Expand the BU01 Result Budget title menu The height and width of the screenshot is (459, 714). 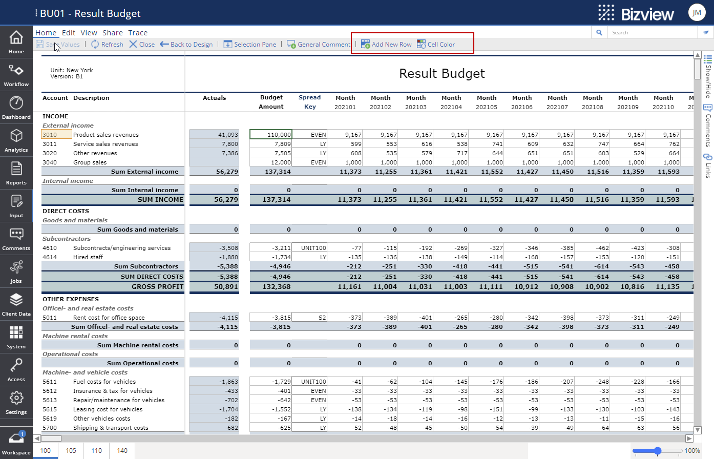coord(35,12)
